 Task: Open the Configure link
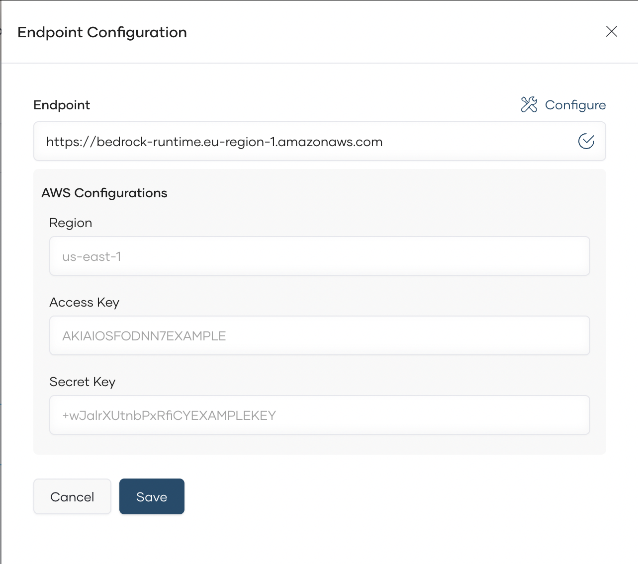(x=575, y=105)
